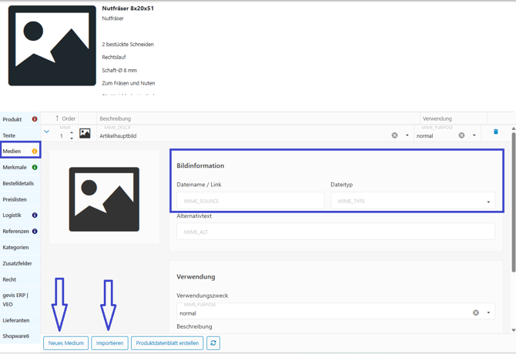Increase the media order number

(72, 133)
